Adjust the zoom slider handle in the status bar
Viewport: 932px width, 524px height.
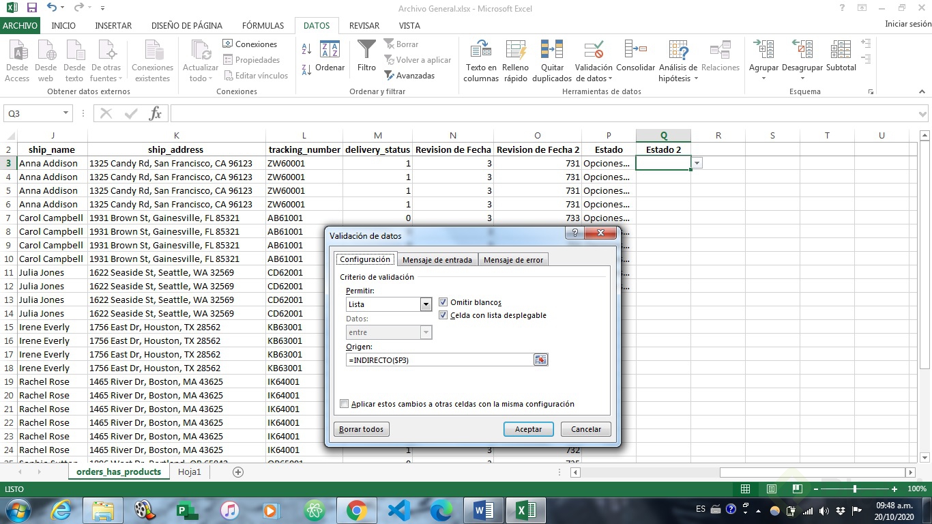pyautogui.click(x=854, y=489)
